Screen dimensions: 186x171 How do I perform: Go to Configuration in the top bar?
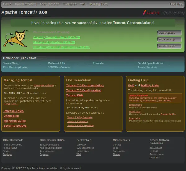(50, 4)
